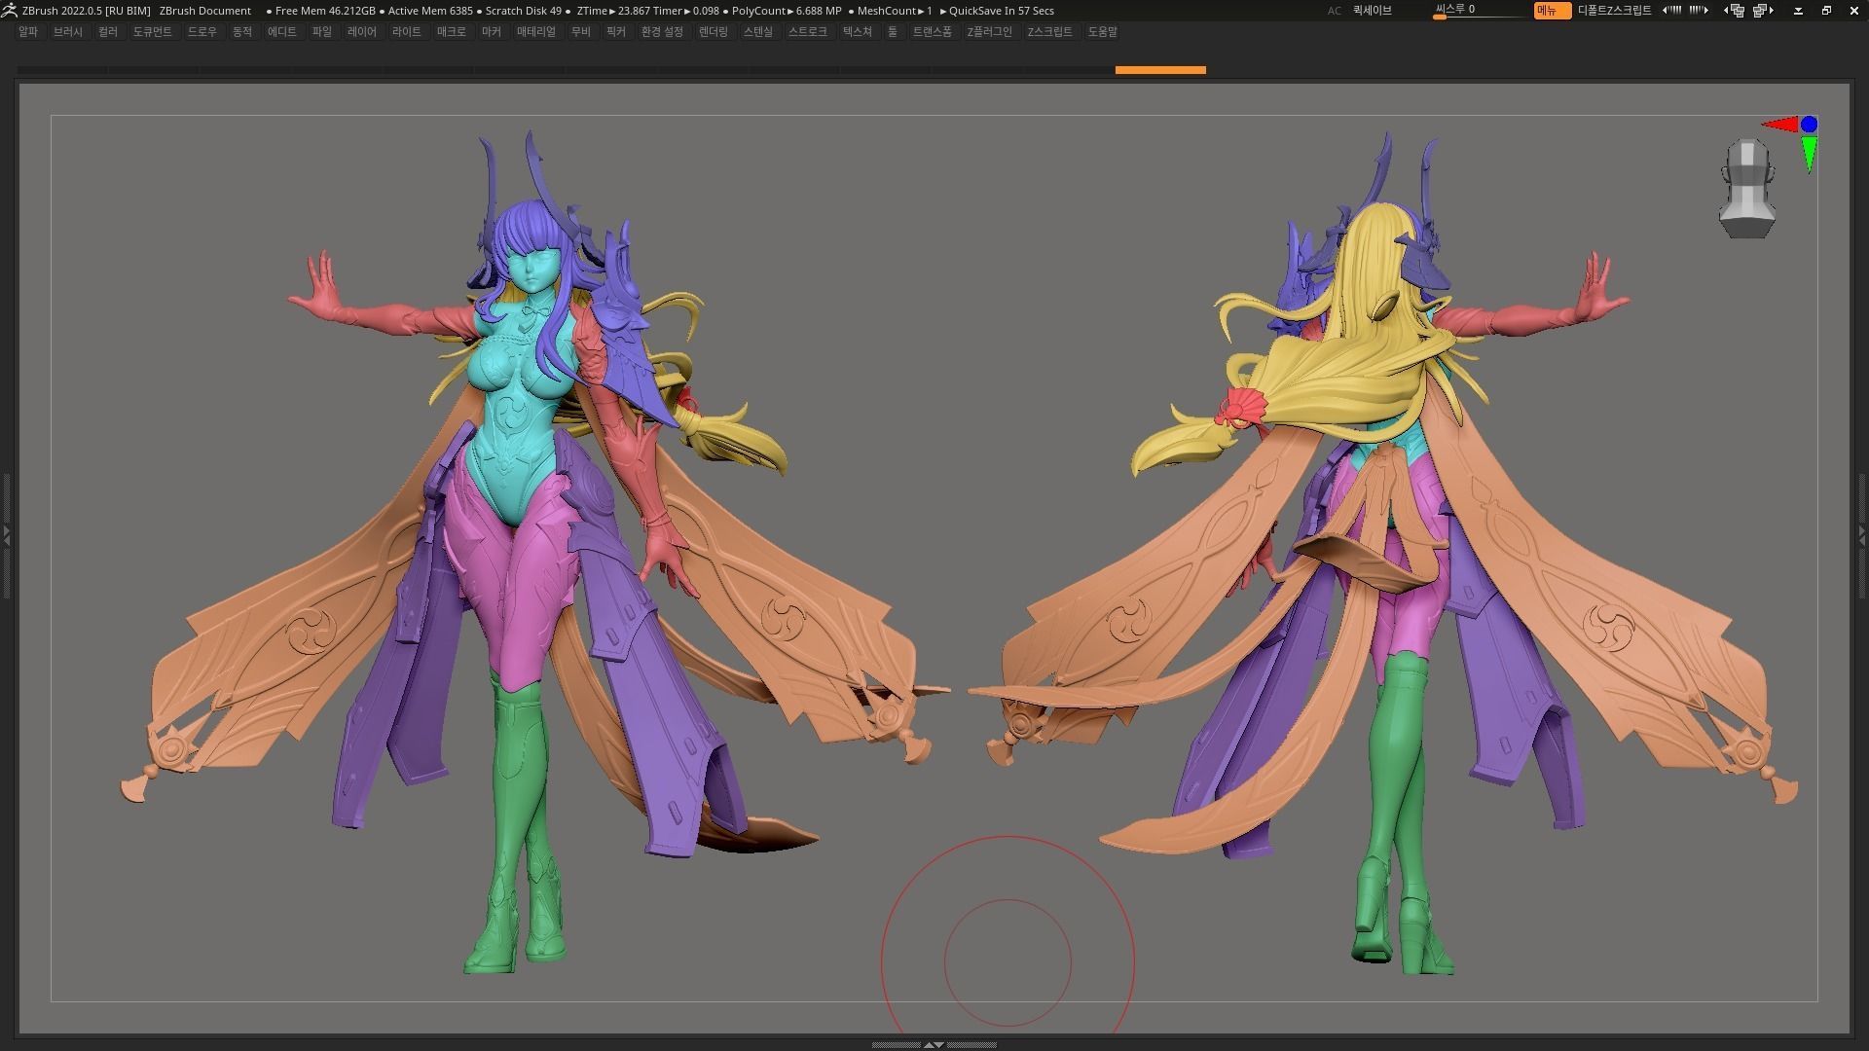Expand the right tray divider
Screen dimensions: 1869x1051
1862,535
